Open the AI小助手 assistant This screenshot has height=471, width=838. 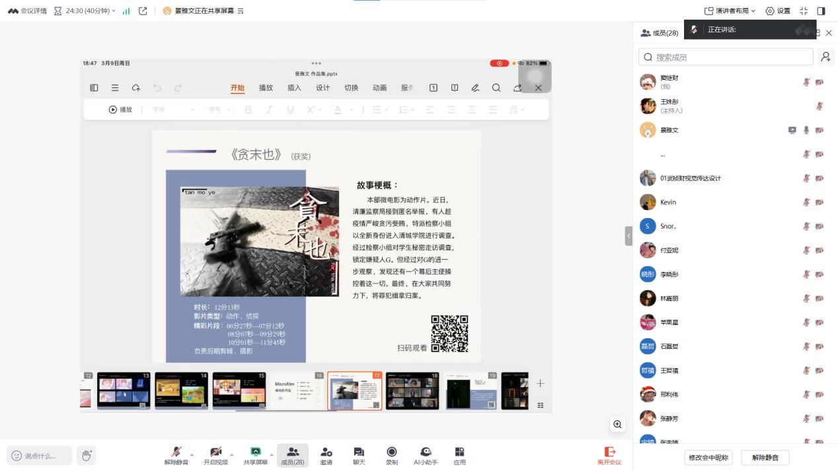[x=426, y=455]
